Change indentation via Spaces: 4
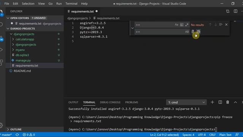 pyautogui.click(x=188, y=135)
